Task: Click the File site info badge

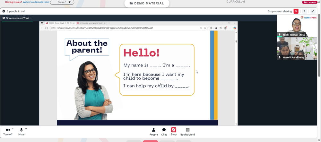Action: [x=53, y=28]
